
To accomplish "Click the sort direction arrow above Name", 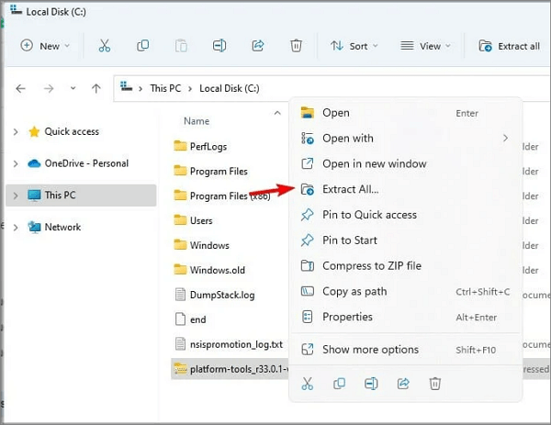I will coord(277,113).
